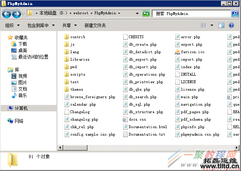Select the config.sample.inc.php file name

point(93,135)
